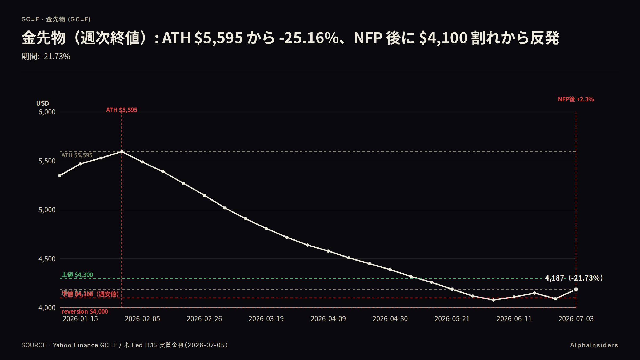Click the gray 'ATH $5,595' horizontal line label
Image resolution: width=640 pixels, height=360 pixels.
click(x=77, y=155)
